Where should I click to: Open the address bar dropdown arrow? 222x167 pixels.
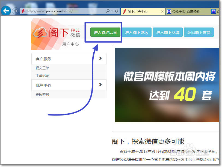point(112,11)
